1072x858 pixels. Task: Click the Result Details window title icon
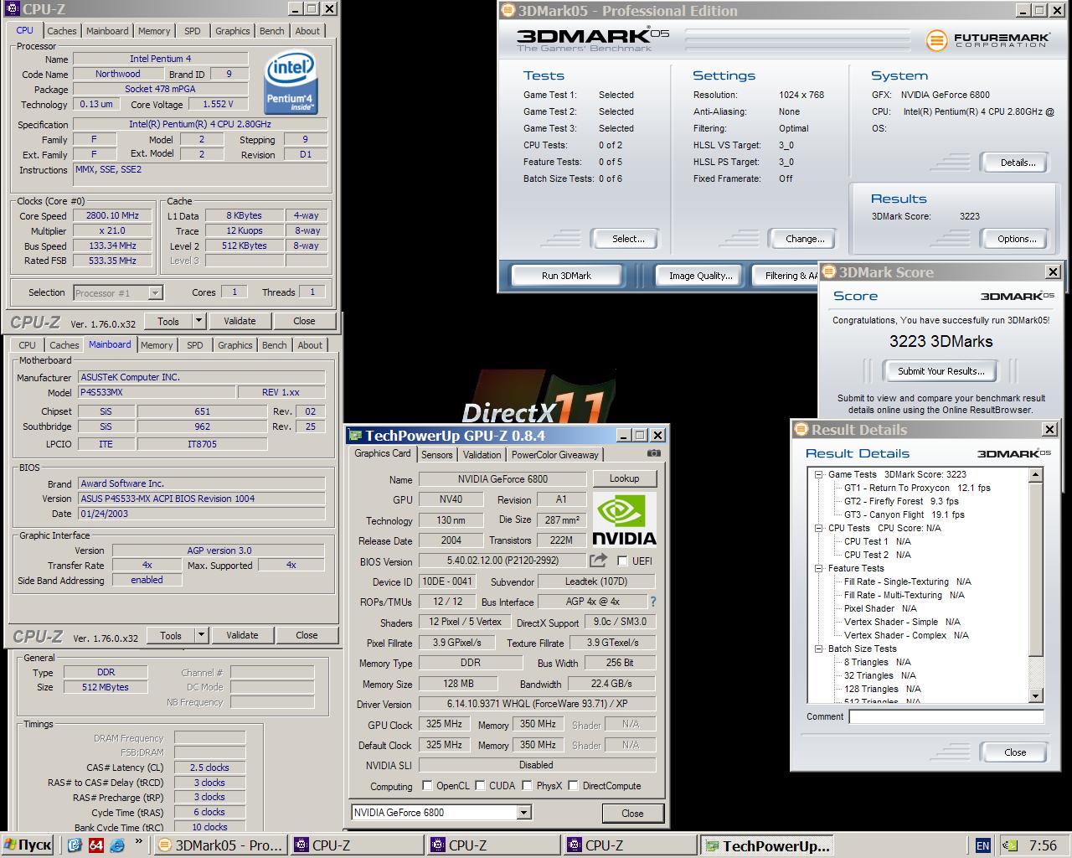click(x=801, y=430)
